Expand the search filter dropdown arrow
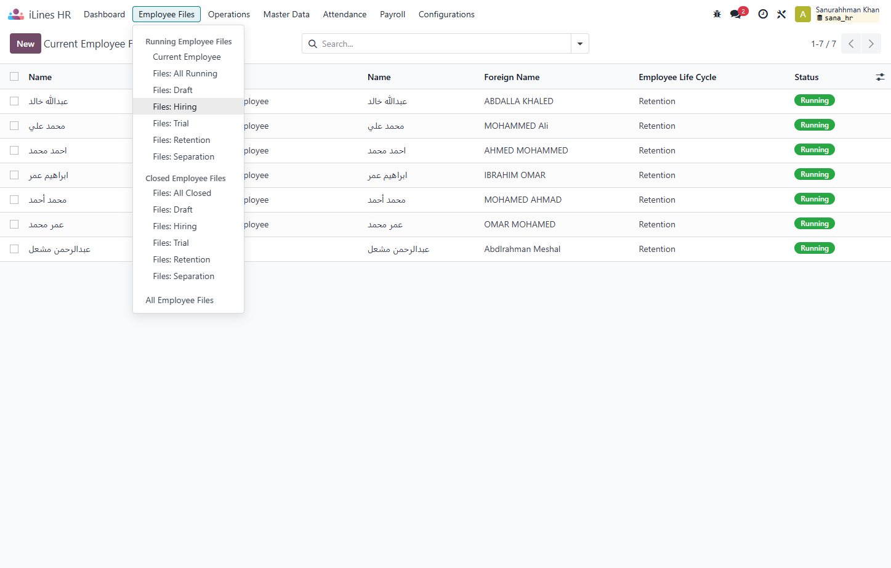Screen dimensions: 891x568 (580, 44)
